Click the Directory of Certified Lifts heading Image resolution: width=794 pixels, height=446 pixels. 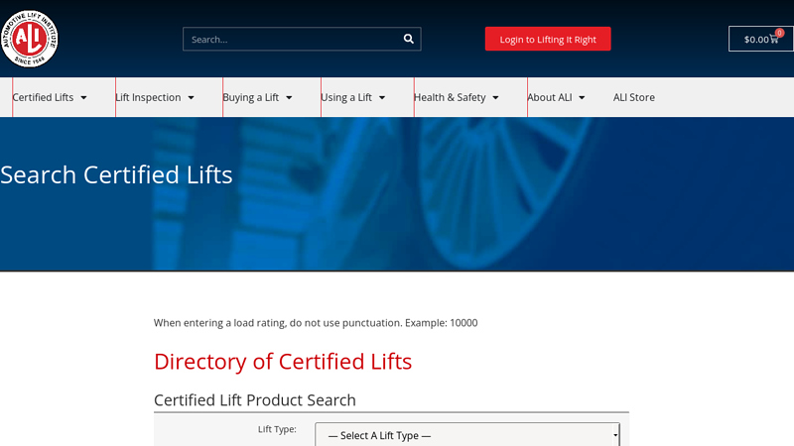click(283, 362)
